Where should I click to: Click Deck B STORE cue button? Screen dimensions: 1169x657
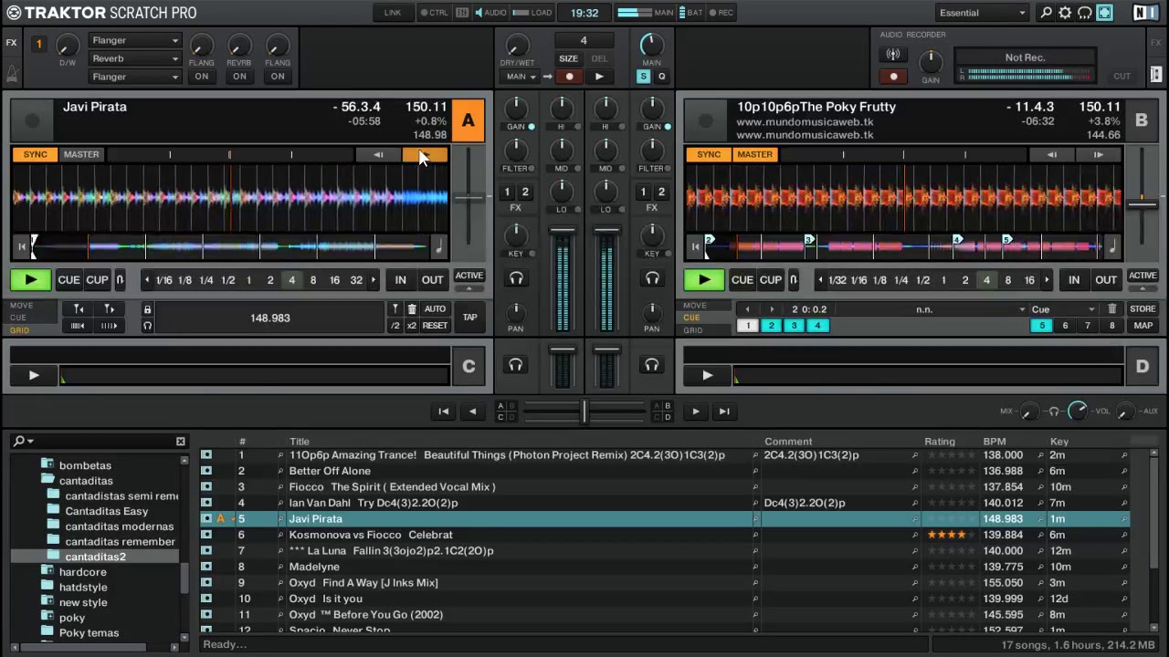(x=1143, y=309)
